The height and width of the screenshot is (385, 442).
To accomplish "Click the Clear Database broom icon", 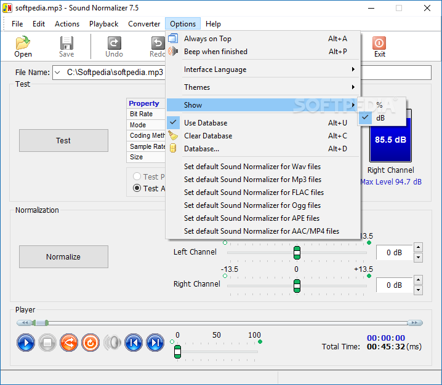I will click(173, 135).
